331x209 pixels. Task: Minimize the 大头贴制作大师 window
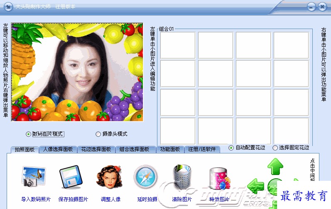[x=311, y=7]
